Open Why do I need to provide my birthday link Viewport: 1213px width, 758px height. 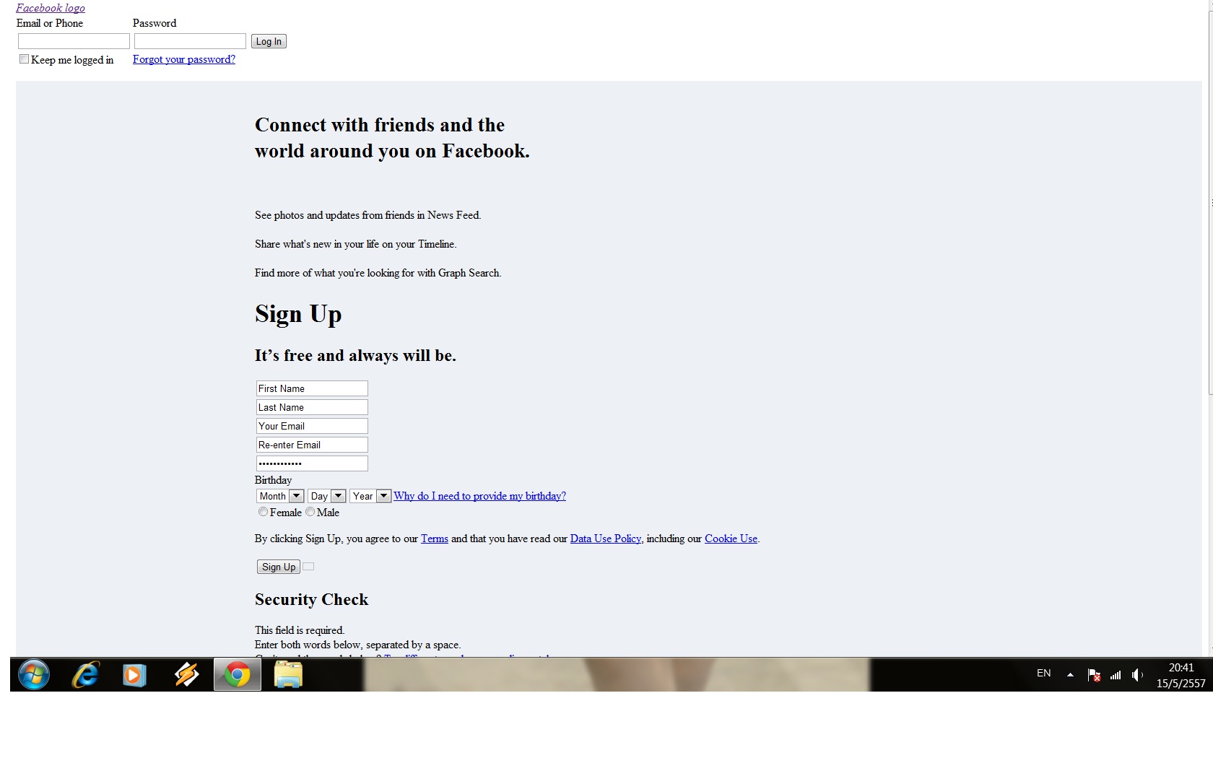click(480, 496)
